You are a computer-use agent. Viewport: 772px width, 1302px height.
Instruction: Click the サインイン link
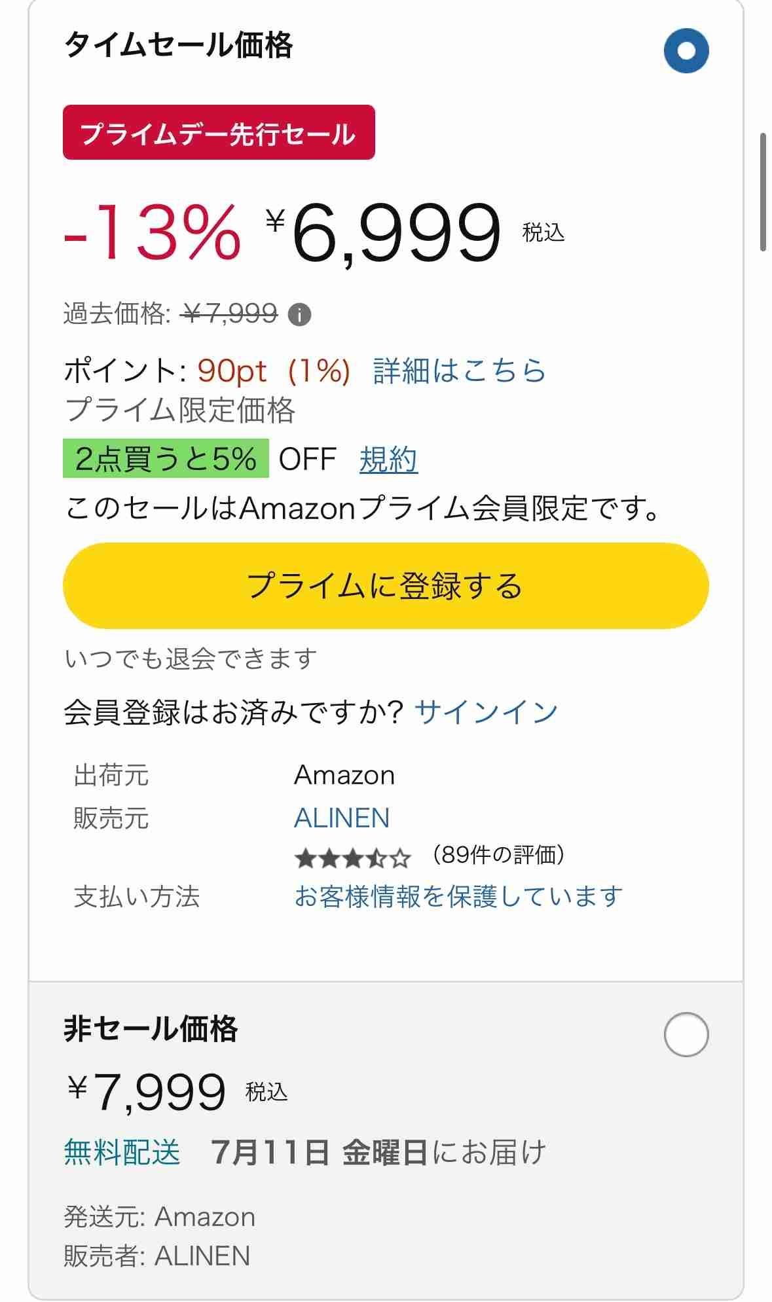point(485,712)
